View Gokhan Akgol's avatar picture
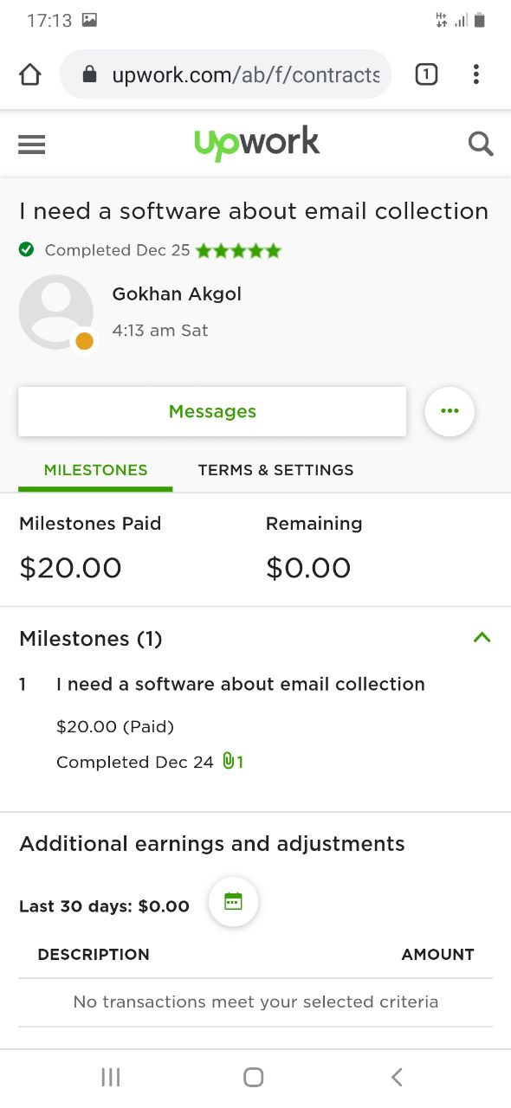 coord(56,312)
